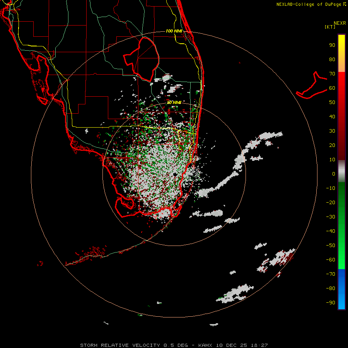Click the -10 value on the velocity legend
Viewport: 348px width, 348px height.
click(331, 188)
